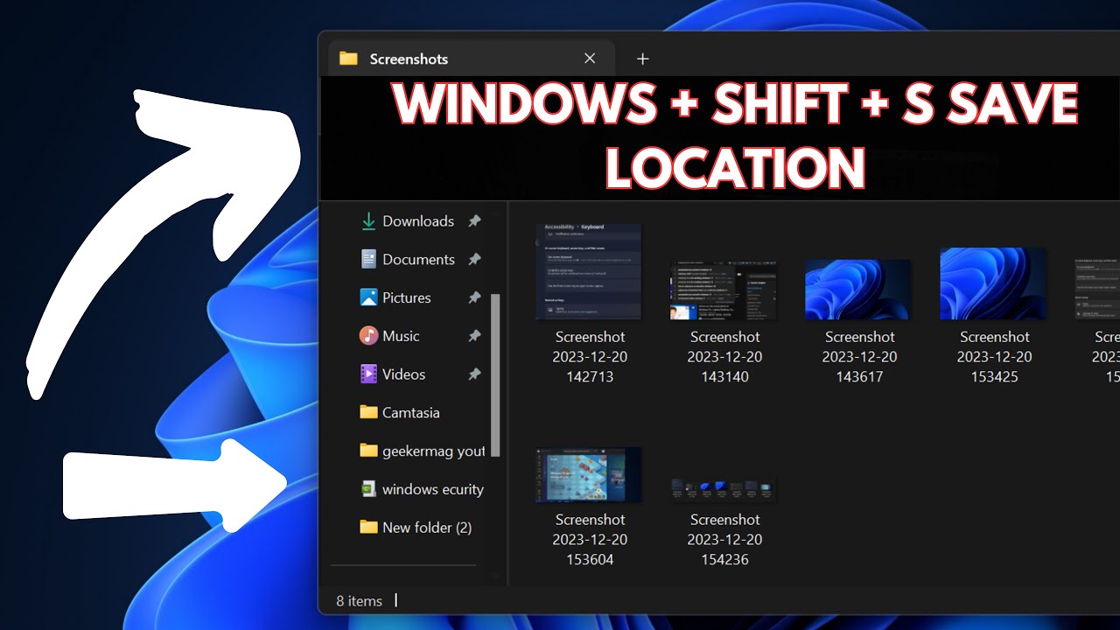
Task: Click the navigation pane scrollbar
Action: (495, 374)
